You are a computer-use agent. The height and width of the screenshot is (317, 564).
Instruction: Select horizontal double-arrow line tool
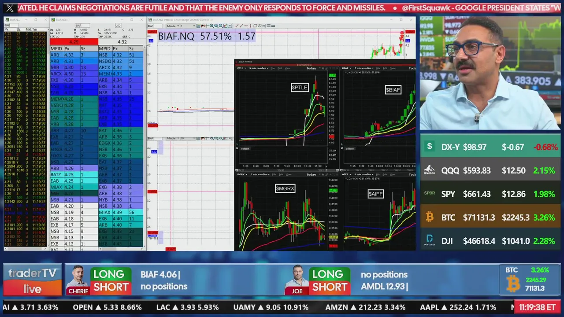pyautogui.click(x=246, y=26)
